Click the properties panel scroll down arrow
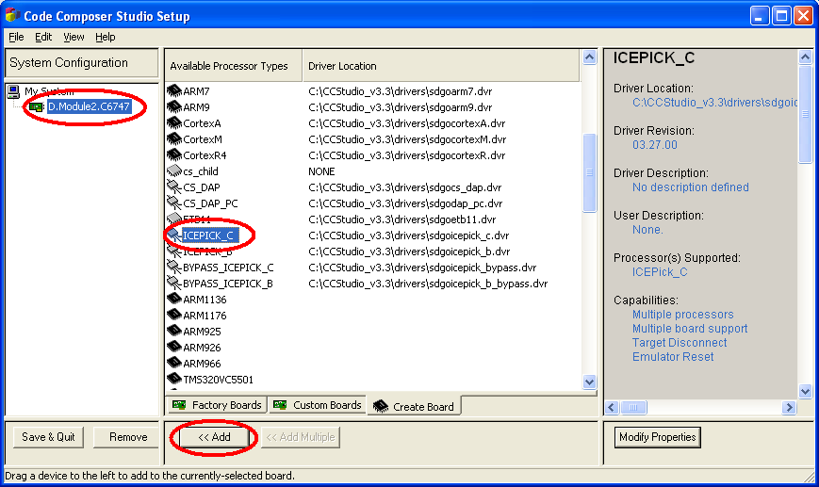 point(805,391)
